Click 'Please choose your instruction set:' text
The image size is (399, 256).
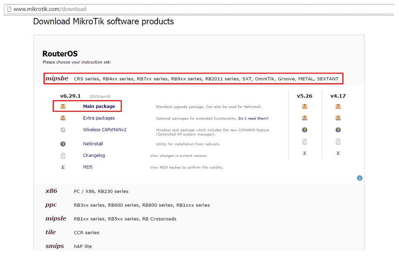[77, 62]
